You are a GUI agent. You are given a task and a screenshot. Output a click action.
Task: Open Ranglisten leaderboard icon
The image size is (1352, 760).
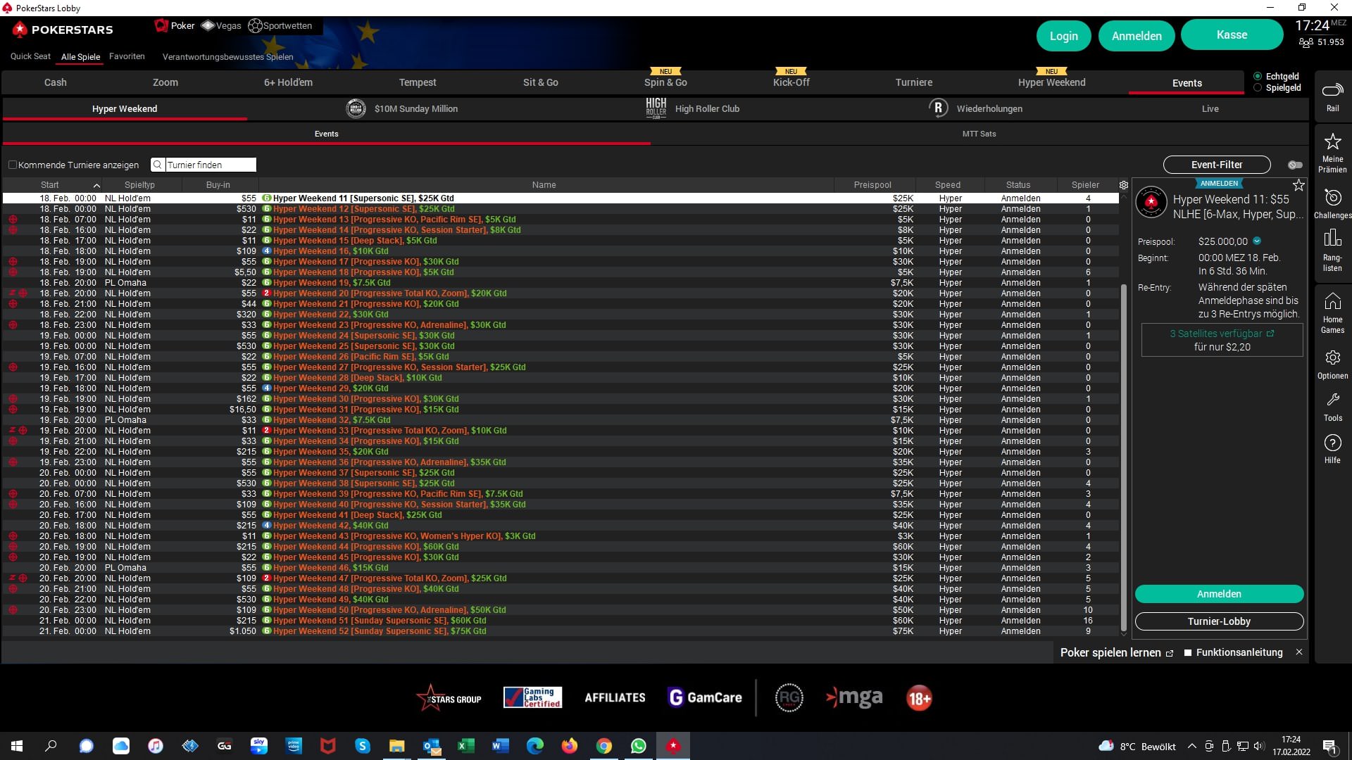click(1332, 239)
